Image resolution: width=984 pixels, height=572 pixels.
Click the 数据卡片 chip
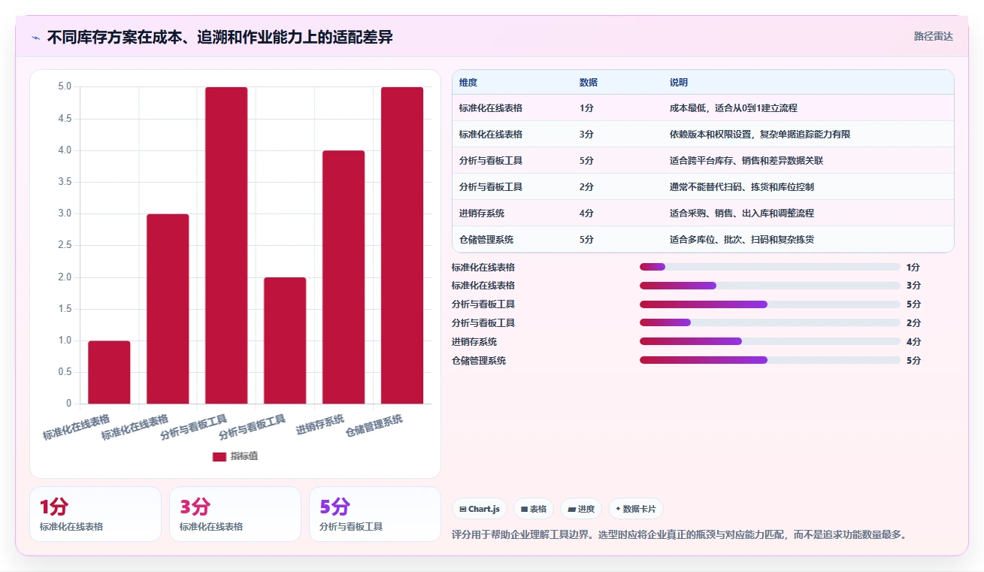point(635,509)
